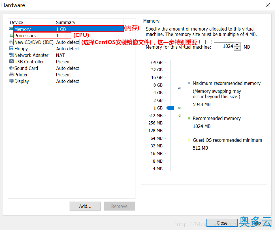Click the Add... button
This screenshot has height=230, width=275.
tap(85, 206)
